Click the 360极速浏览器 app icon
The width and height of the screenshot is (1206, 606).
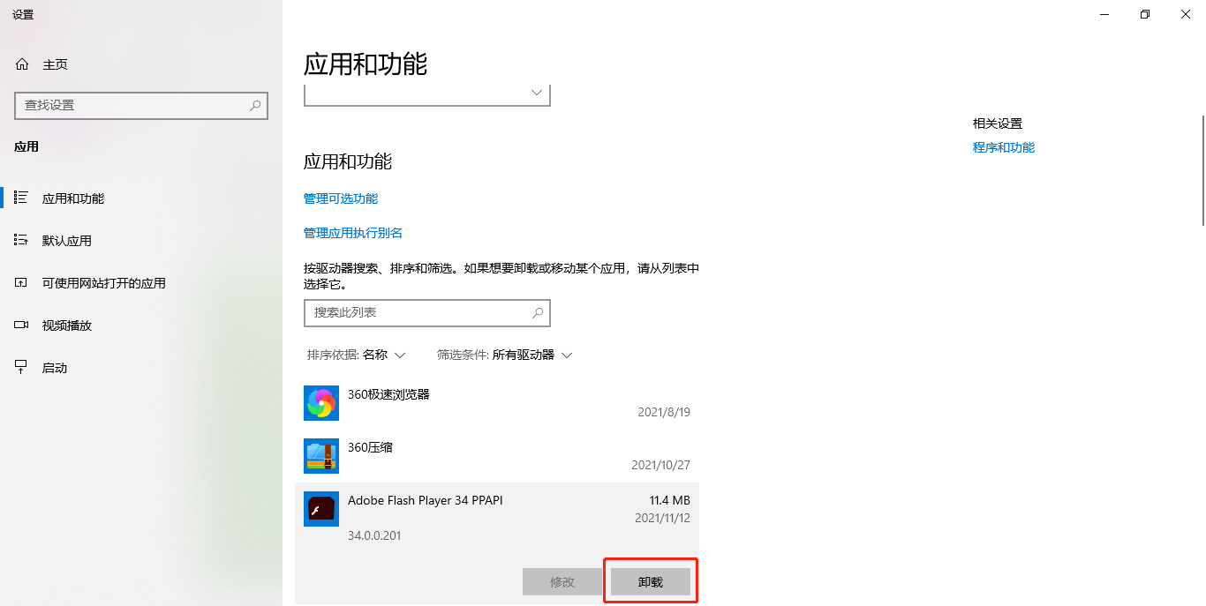coord(321,403)
